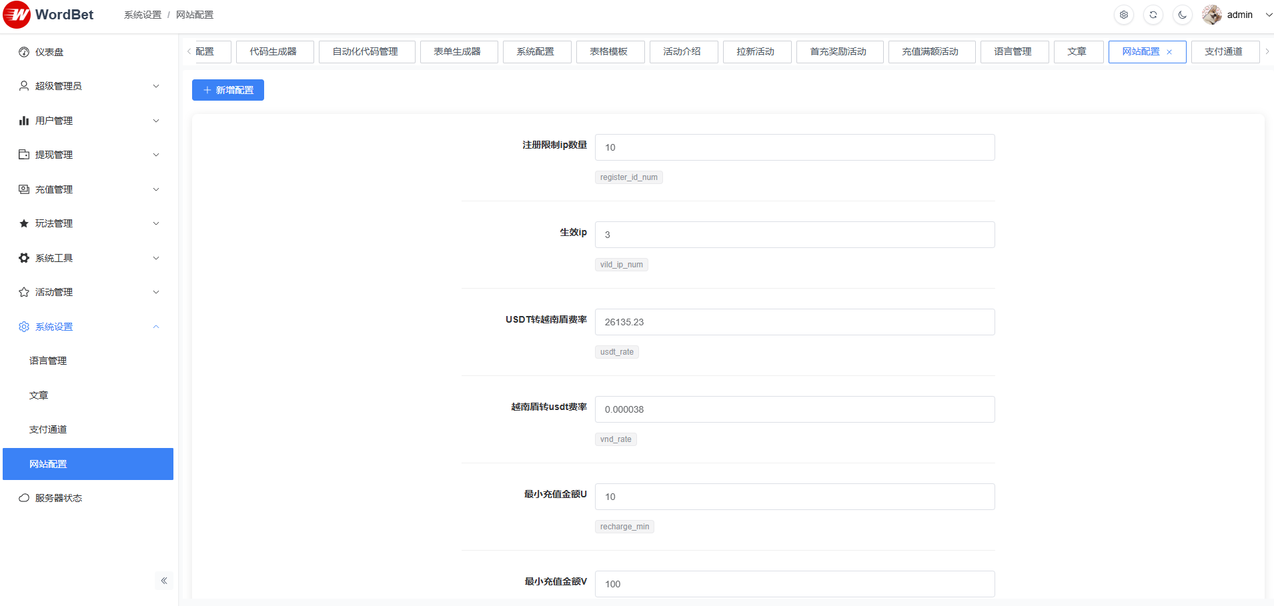1274x606 pixels.
Task: Switch to the 支付通道 tab
Action: tap(1223, 52)
